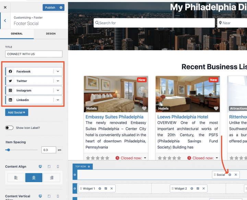Expand the Linkedin social item
The image size is (247, 200).
pyautogui.click(x=58, y=100)
